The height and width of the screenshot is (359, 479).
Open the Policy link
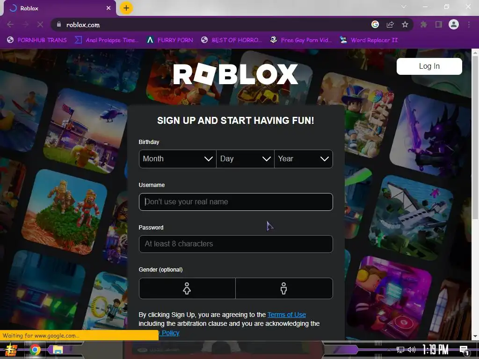[x=170, y=333]
